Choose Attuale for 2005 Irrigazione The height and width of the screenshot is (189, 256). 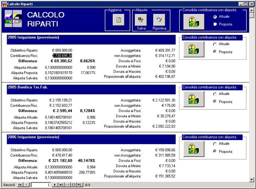point(215,44)
